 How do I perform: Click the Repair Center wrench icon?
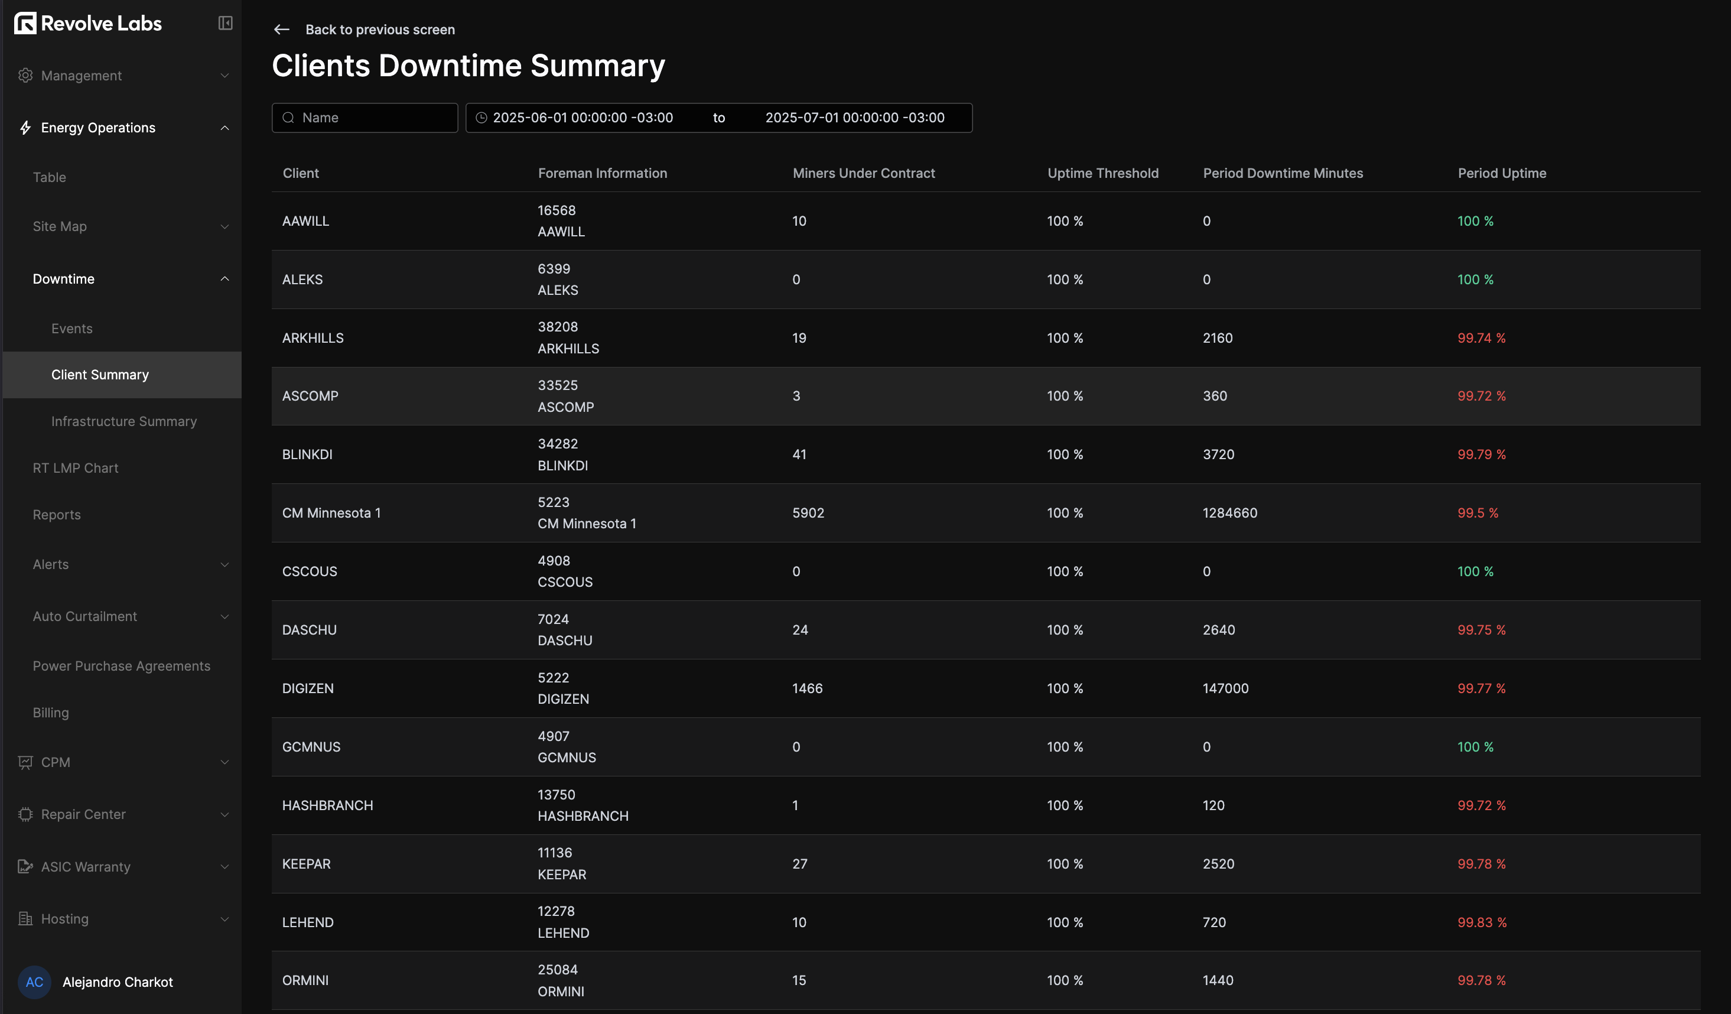click(x=25, y=814)
